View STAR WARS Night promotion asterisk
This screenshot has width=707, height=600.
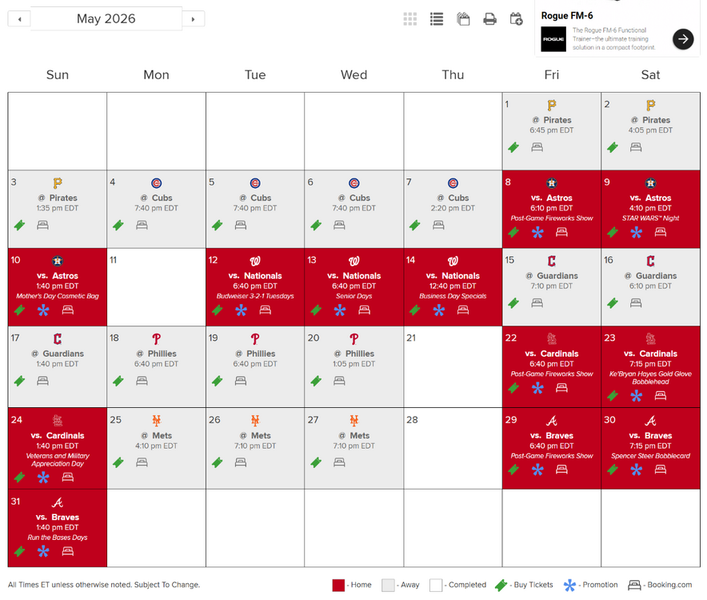[636, 233]
